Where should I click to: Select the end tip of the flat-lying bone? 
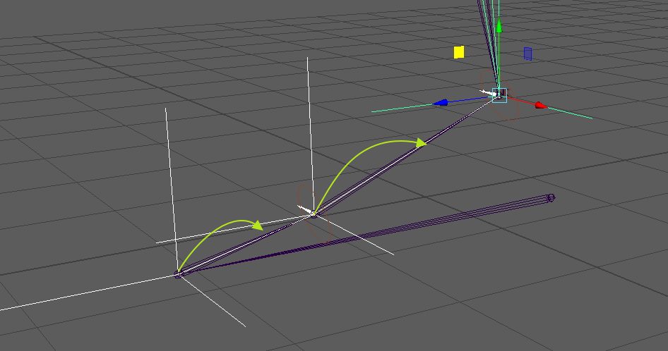[550, 198]
